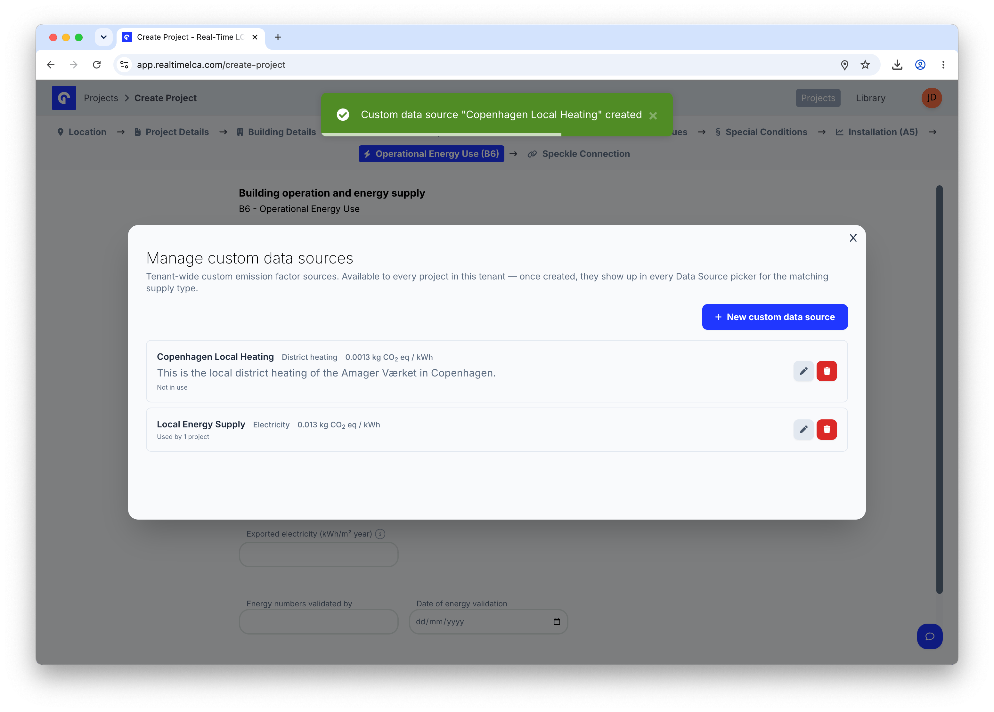The height and width of the screenshot is (712, 994).
Task: Open the Chrome three-dot menu
Action: coord(943,65)
